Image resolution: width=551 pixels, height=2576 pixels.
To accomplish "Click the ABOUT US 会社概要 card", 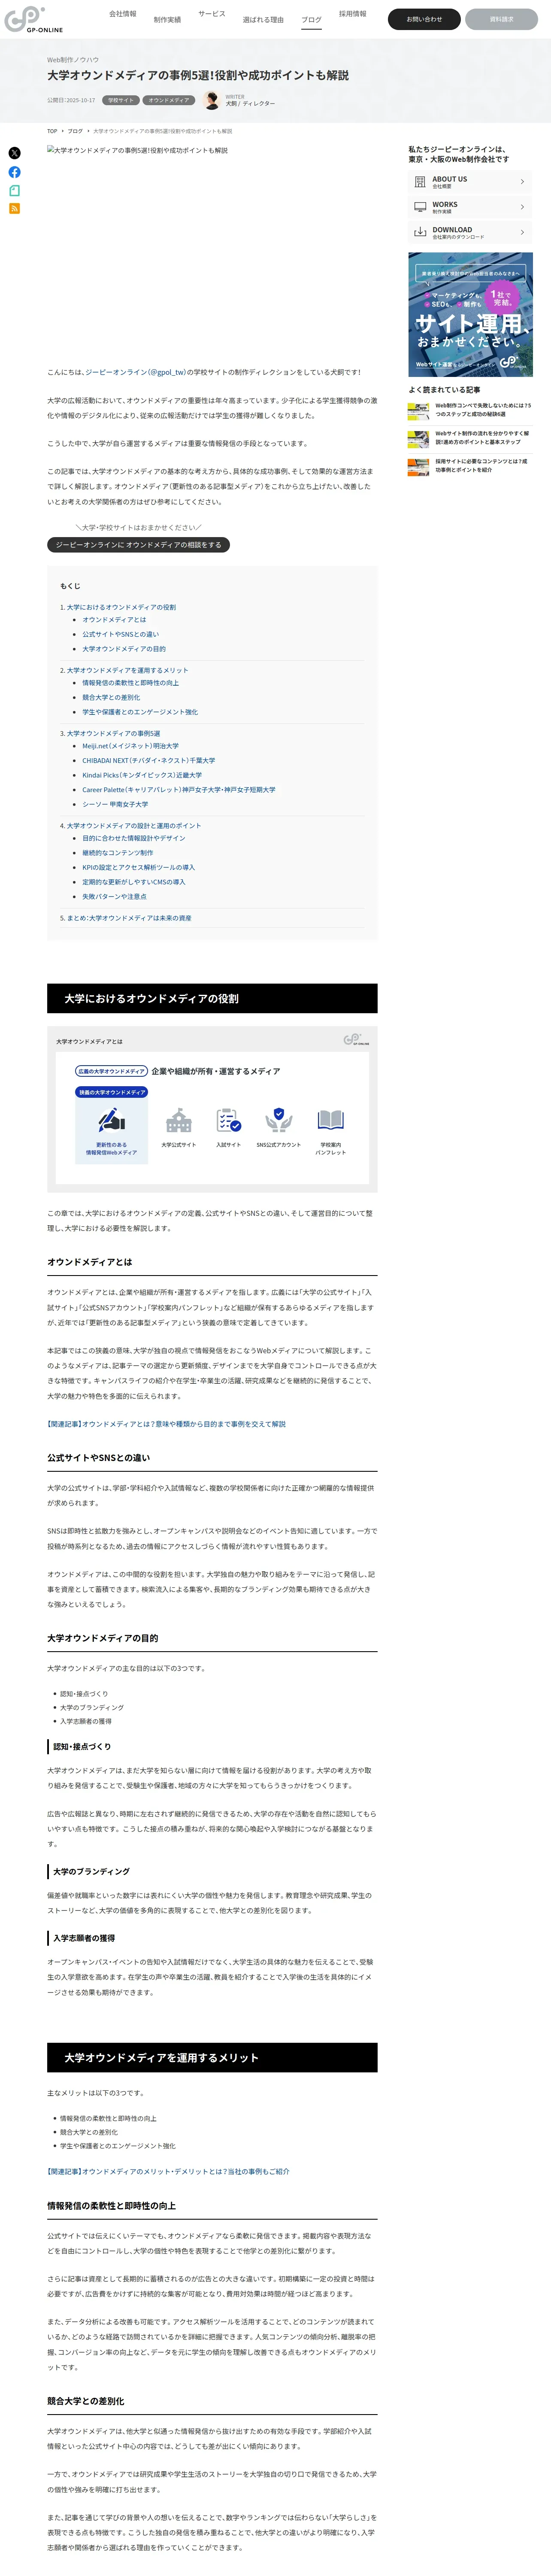I will point(470,182).
